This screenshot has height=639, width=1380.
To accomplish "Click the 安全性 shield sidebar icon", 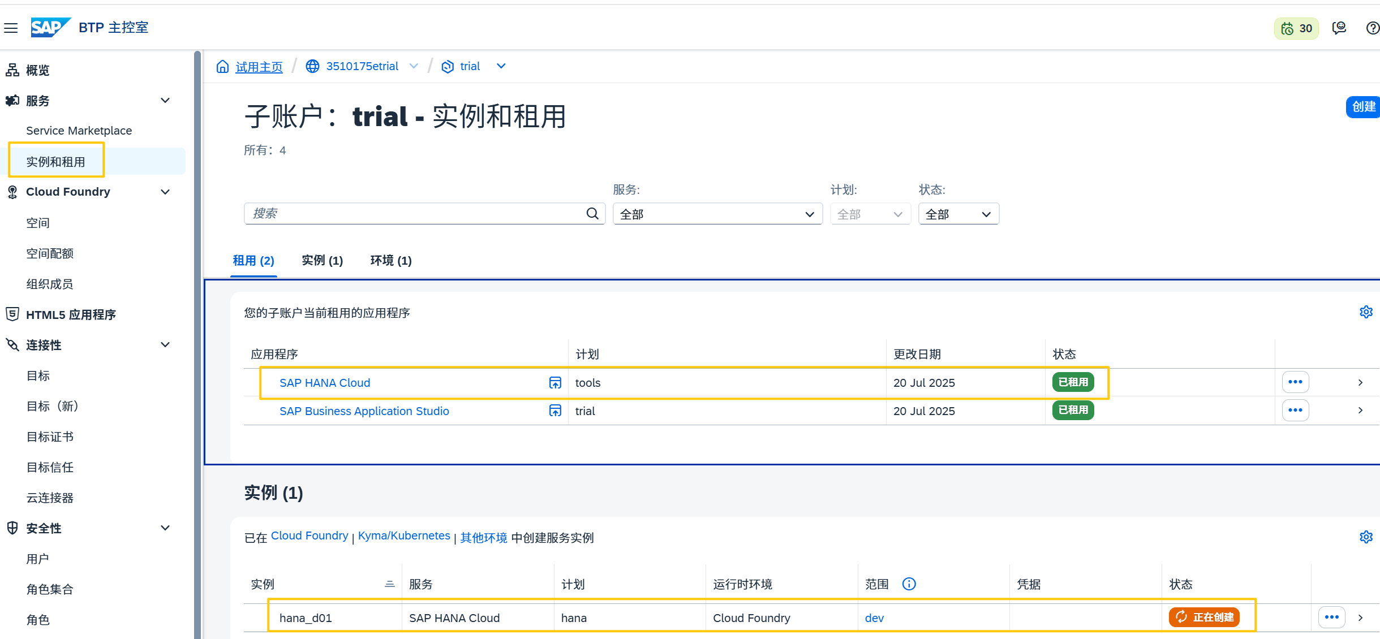I will click(12, 528).
